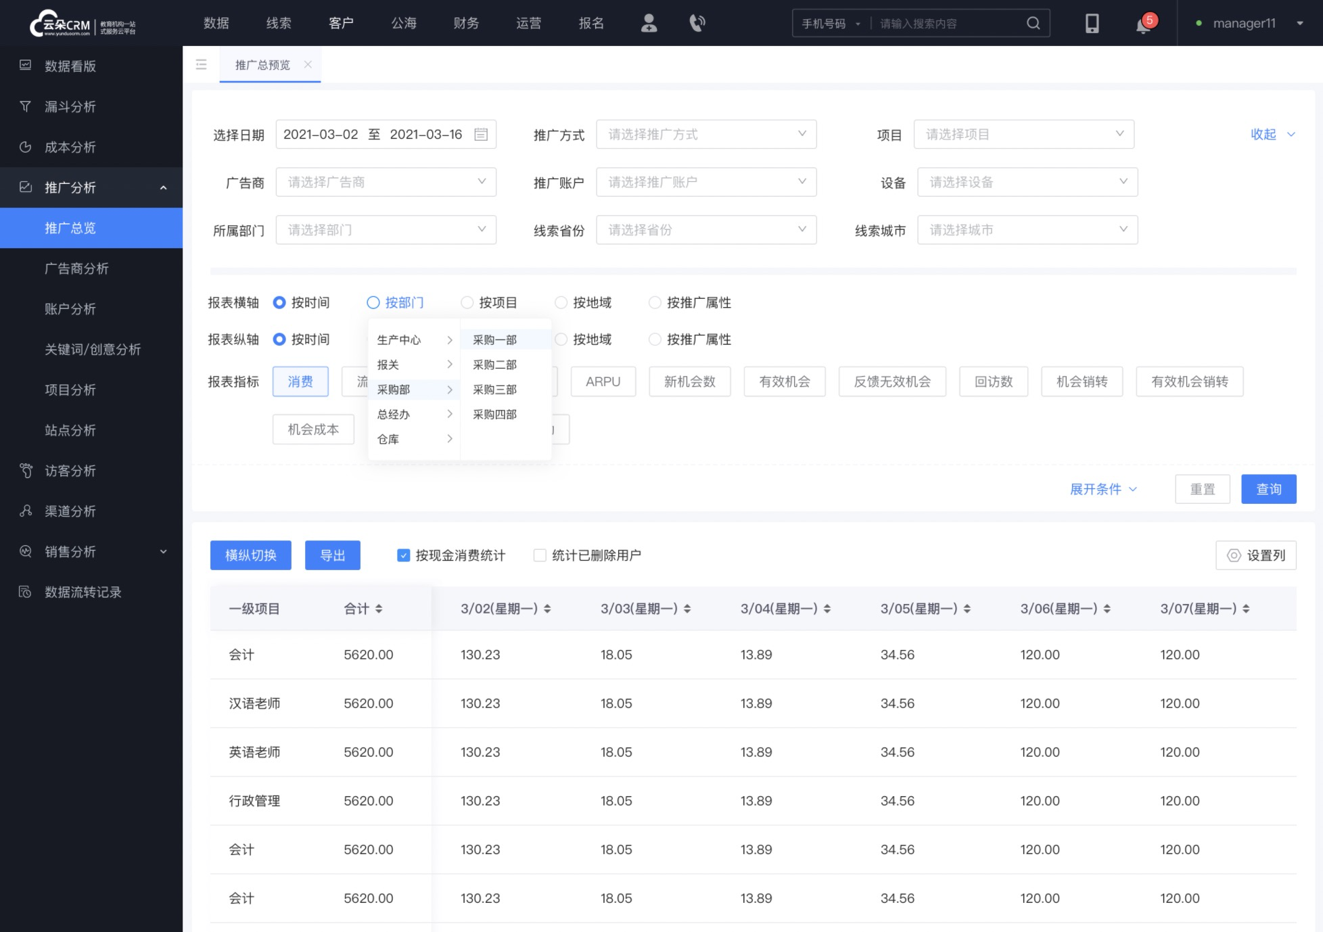Click the 数据流转记录 data flow icon
Image resolution: width=1323 pixels, height=932 pixels.
coord(26,592)
